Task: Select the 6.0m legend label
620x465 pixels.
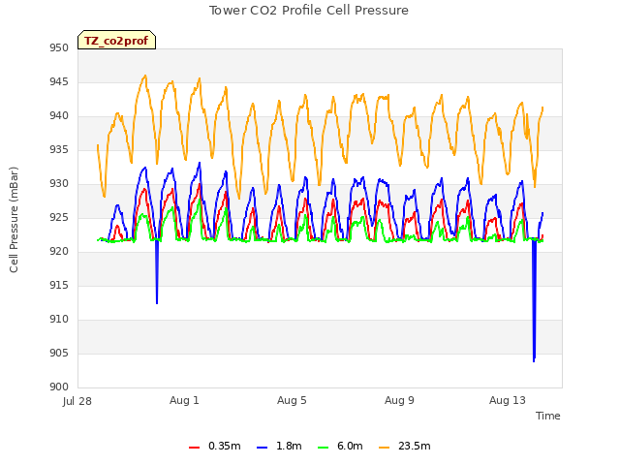Action: 350,446
